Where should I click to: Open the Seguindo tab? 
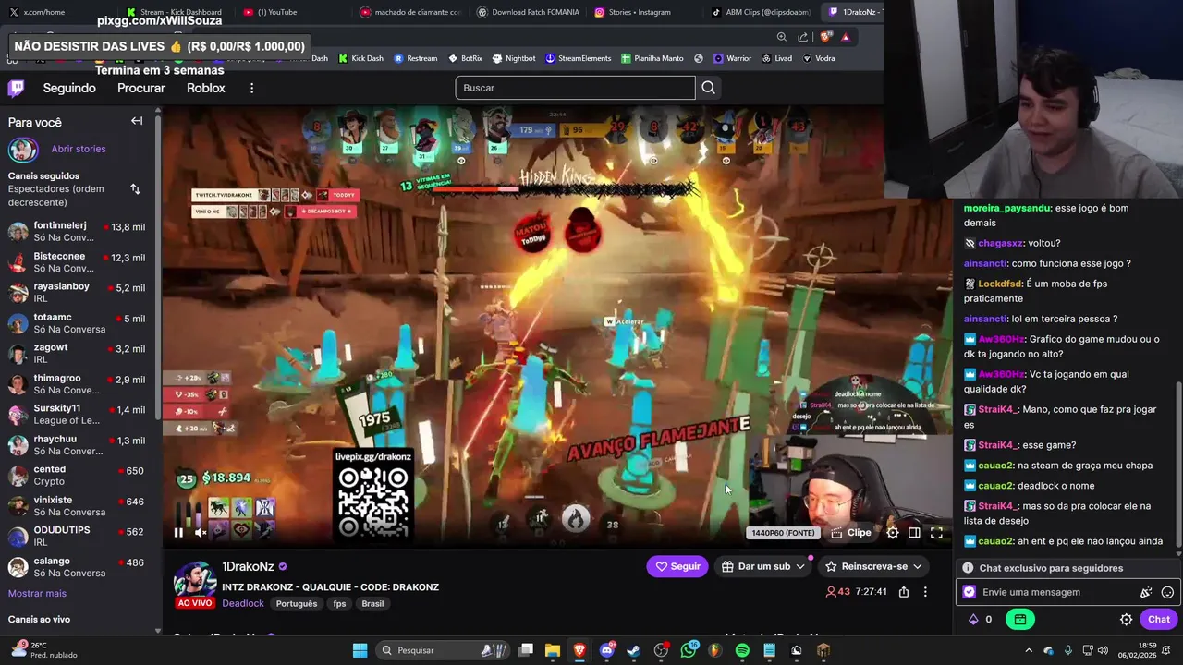tap(69, 88)
